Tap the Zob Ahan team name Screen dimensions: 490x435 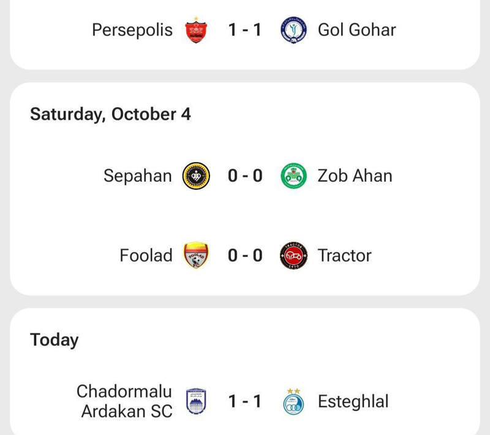coord(355,176)
